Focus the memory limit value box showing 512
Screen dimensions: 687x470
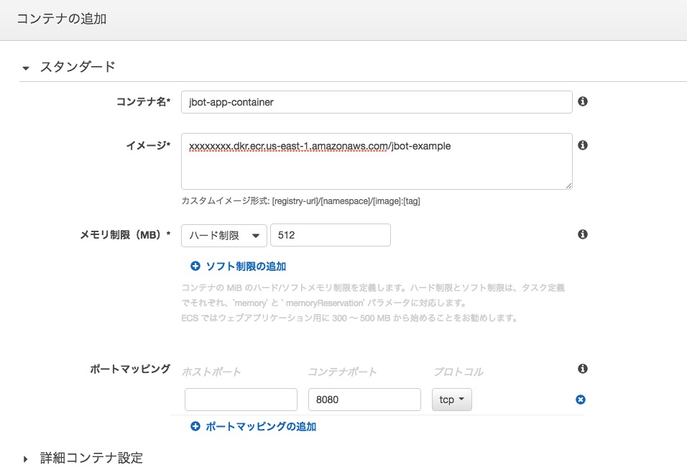330,234
